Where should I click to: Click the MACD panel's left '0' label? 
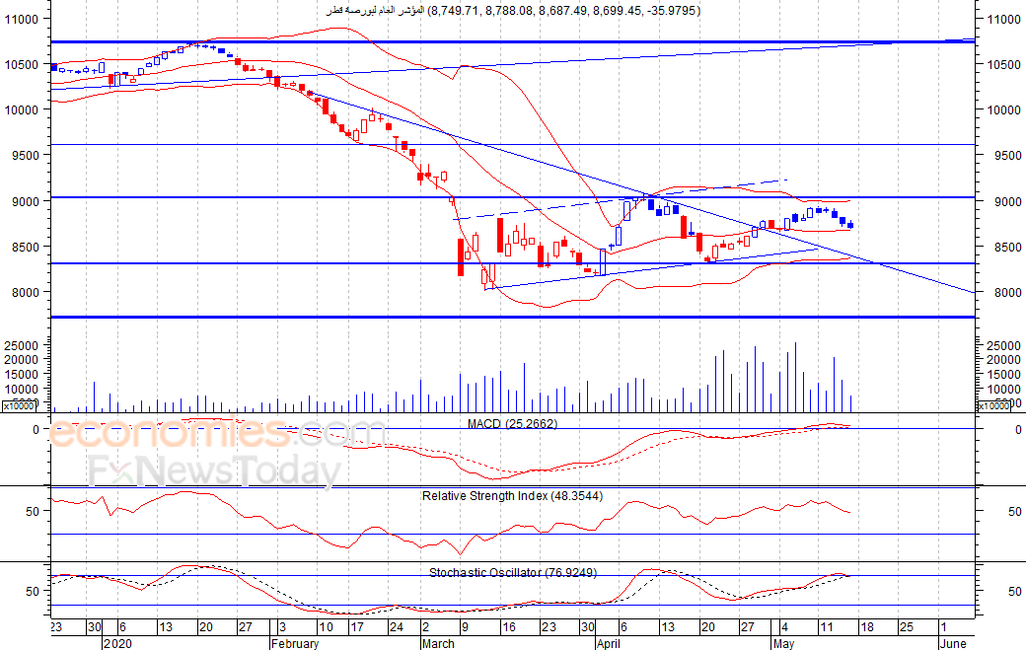pos(36,430)
